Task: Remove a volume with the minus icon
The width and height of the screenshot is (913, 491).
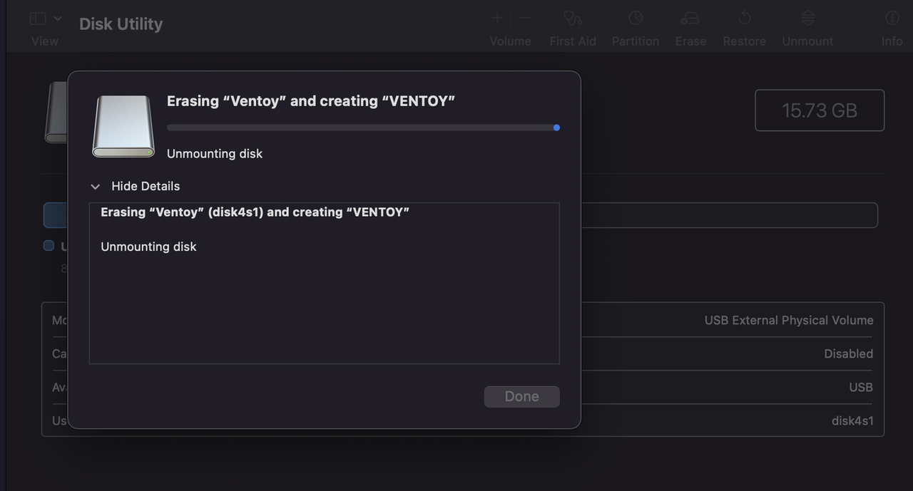Action: click(x=524, y=19)
